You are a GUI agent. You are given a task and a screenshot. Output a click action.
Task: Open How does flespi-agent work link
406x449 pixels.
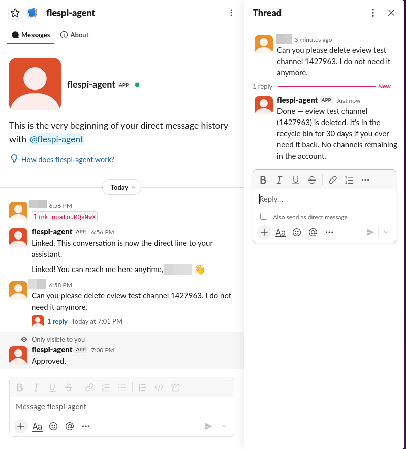pos(68,160)
